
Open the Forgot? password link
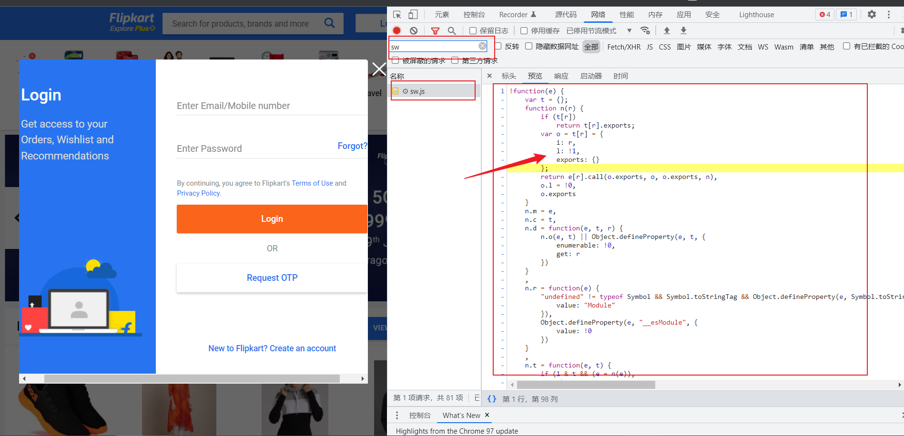click(352, 146)
